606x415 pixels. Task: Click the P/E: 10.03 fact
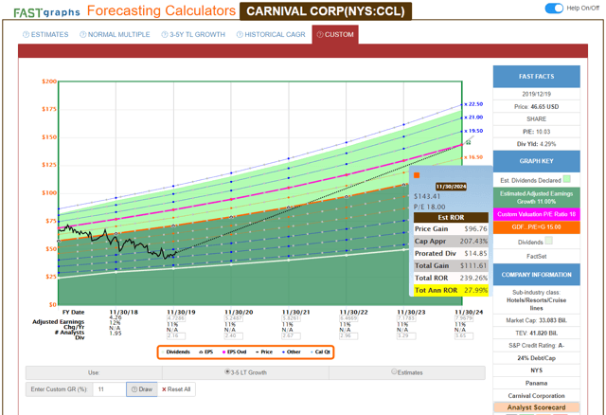tap(537, 132)
